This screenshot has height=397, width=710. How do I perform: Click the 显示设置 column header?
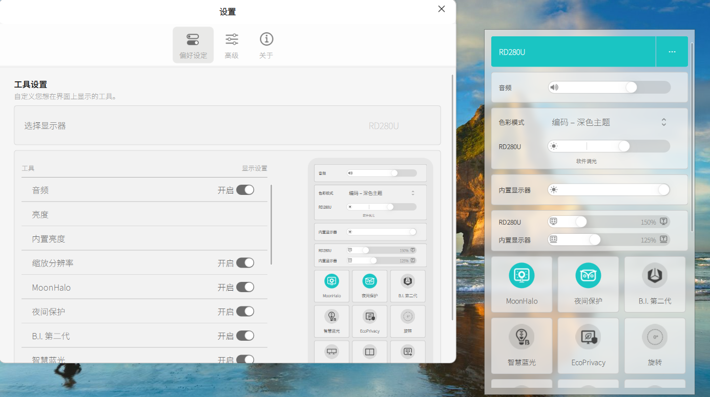coord(255,168)
